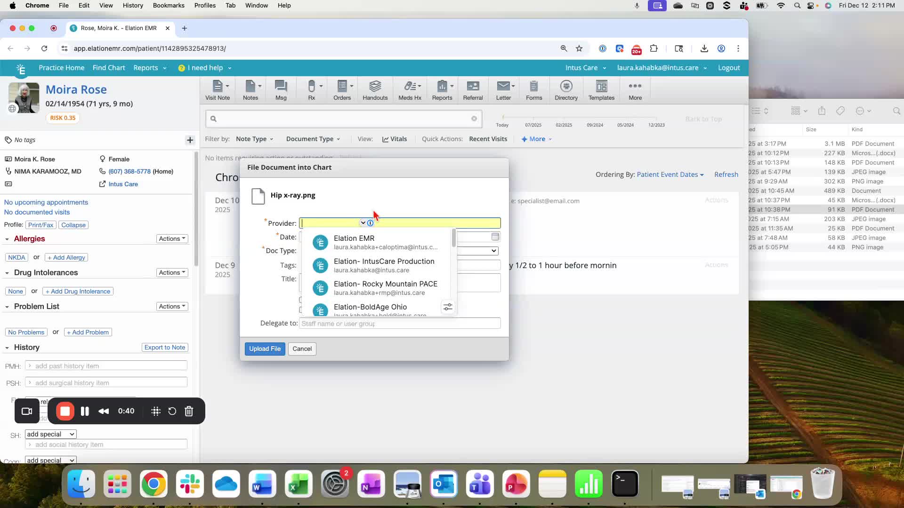Open Slack from the Dock
The width and height of the screenshot is (904, 508).
click(190, 484)
